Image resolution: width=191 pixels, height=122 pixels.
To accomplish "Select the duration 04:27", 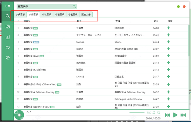I will point(156,99).
